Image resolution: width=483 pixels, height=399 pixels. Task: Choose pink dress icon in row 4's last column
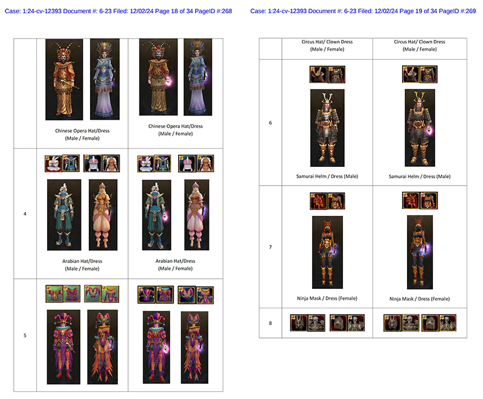click(205, 163)
